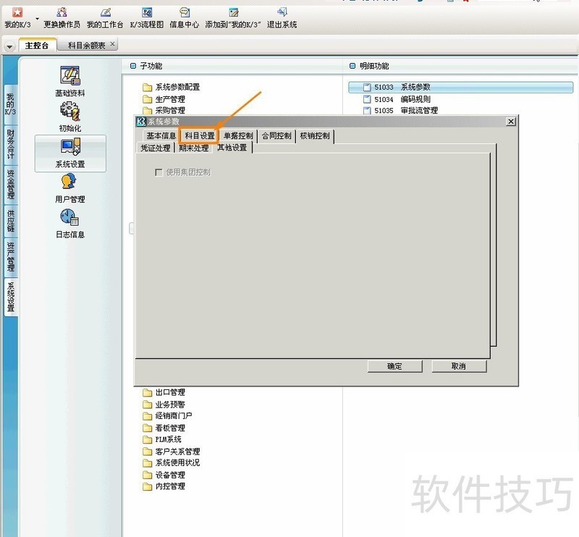Open 看板管理 folder
The width and height of the screenshot is (579, 537).
point(164,428)
